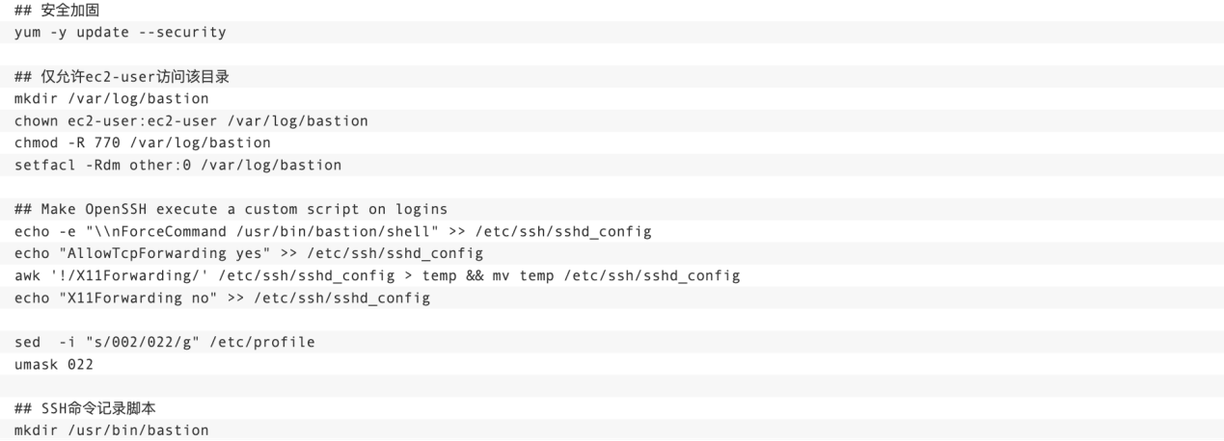Click the sed -i 's/002/022/g' line
Viewport: 1224px width, 441px height.
coord(164,342)
